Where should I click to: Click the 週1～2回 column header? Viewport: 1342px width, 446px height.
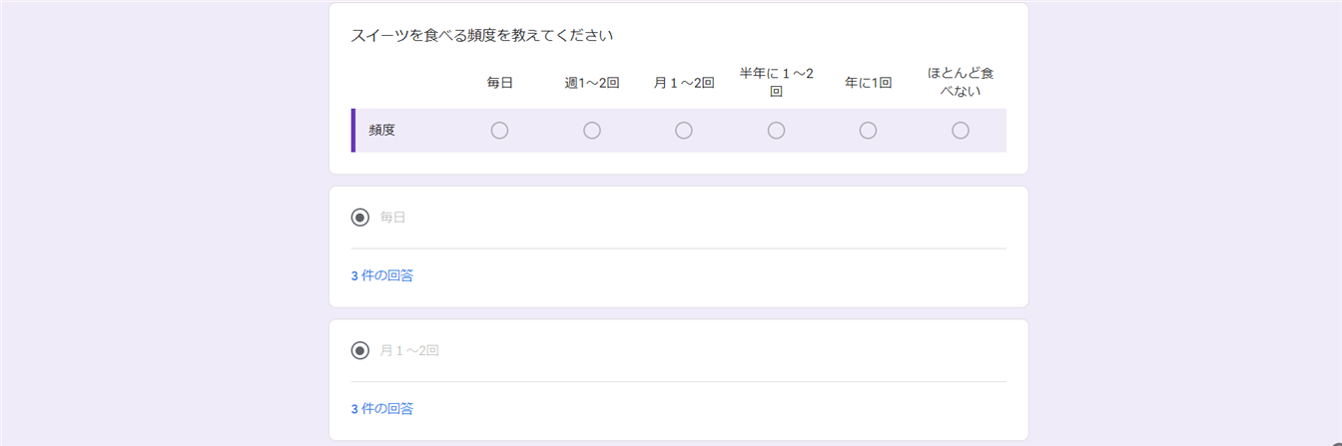tap(592, 83)
